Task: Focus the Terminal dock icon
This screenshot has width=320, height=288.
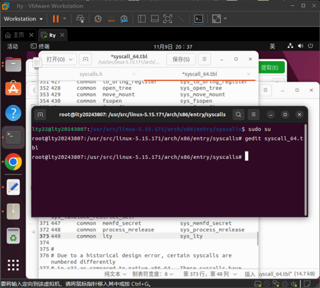Action: [x=13, y=137]
